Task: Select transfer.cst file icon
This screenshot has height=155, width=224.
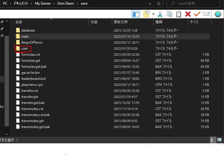Action: pos(18,91)
